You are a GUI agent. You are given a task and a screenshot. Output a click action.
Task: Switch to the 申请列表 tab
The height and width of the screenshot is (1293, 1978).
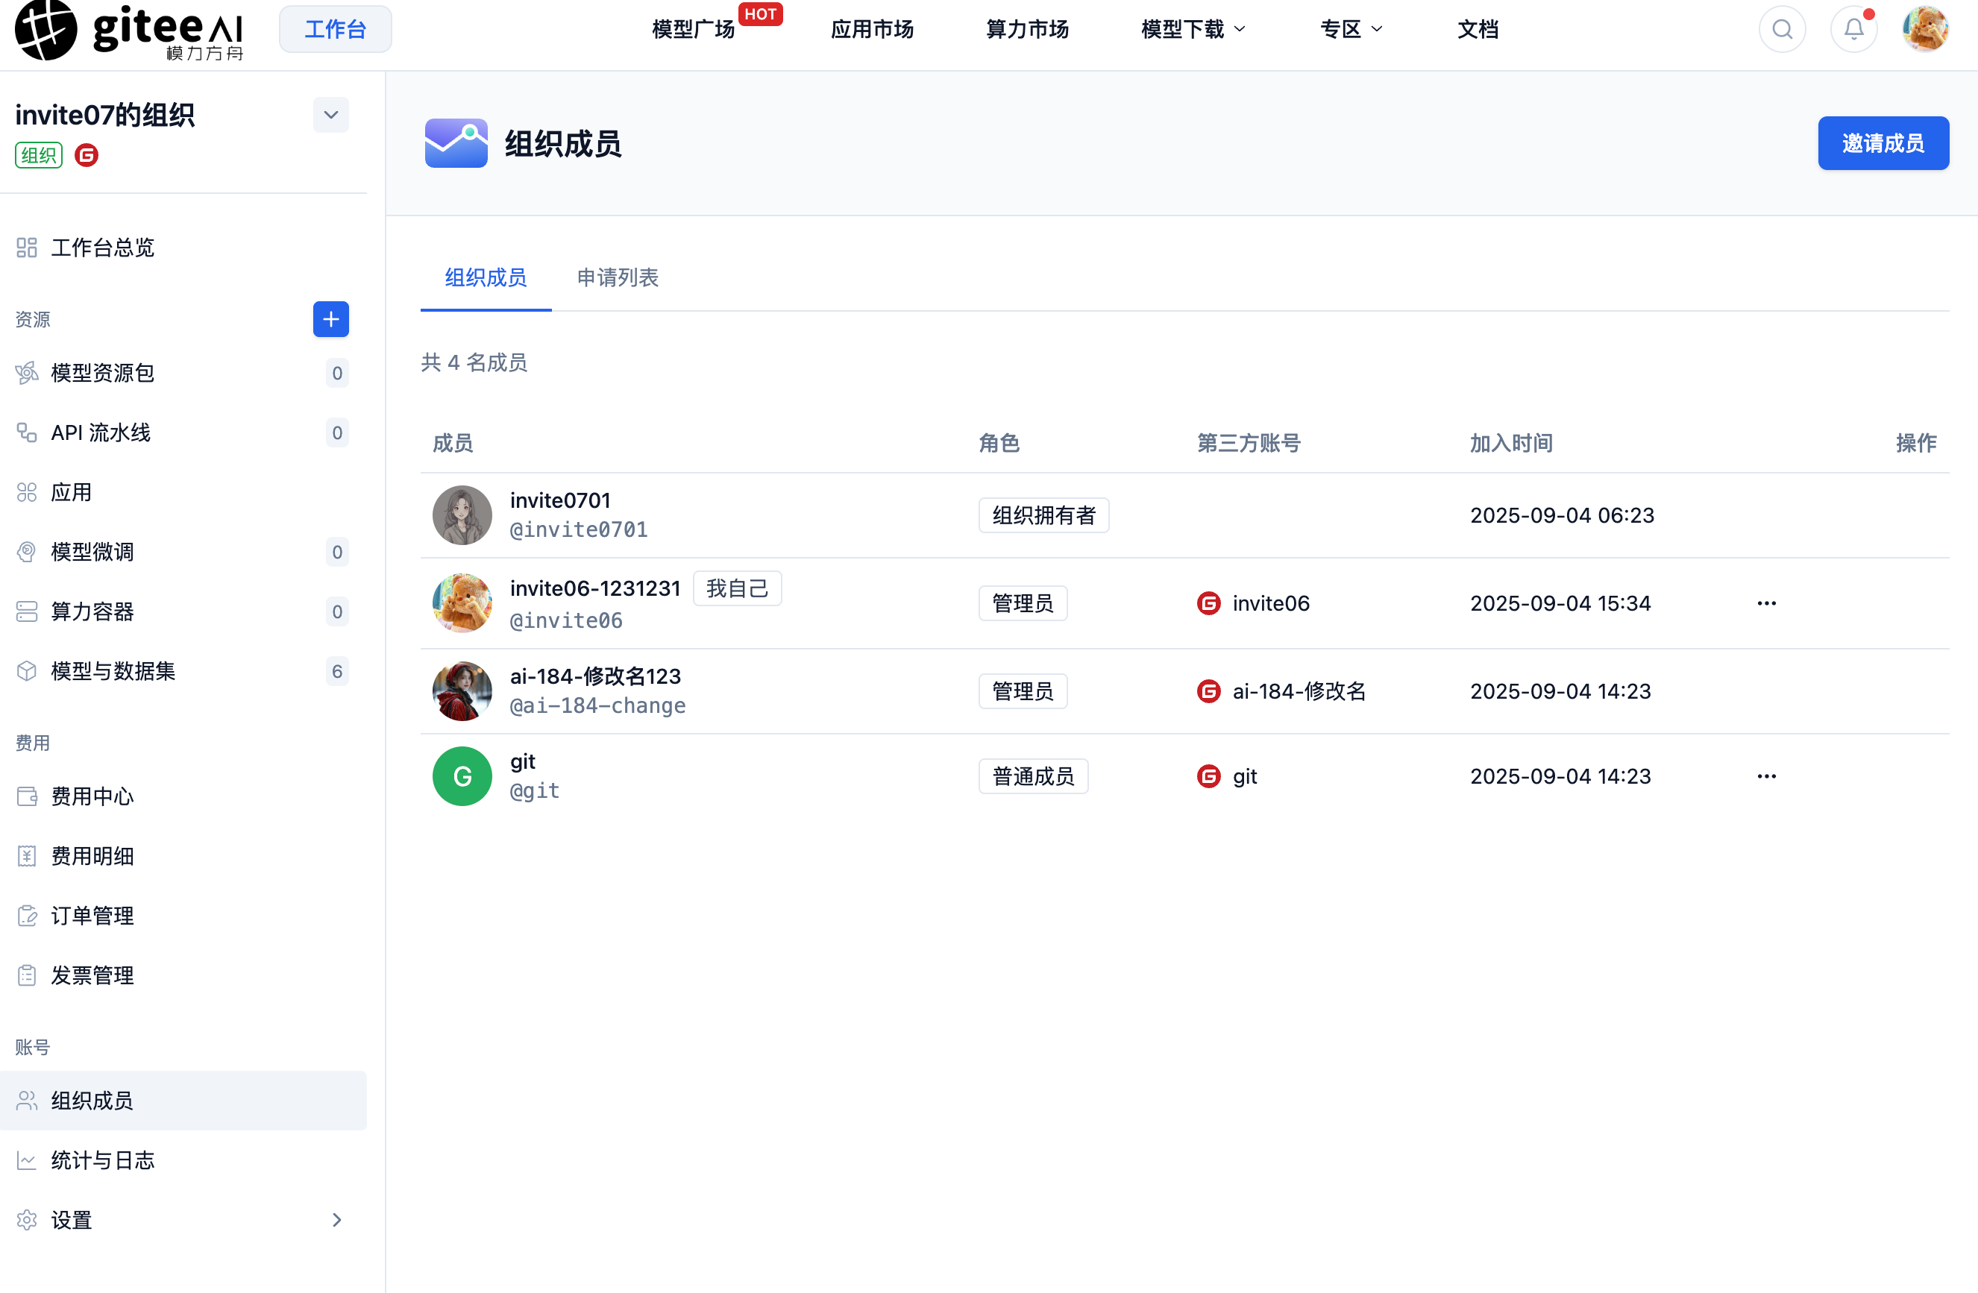pyautogui.click(x=618, y=277)
